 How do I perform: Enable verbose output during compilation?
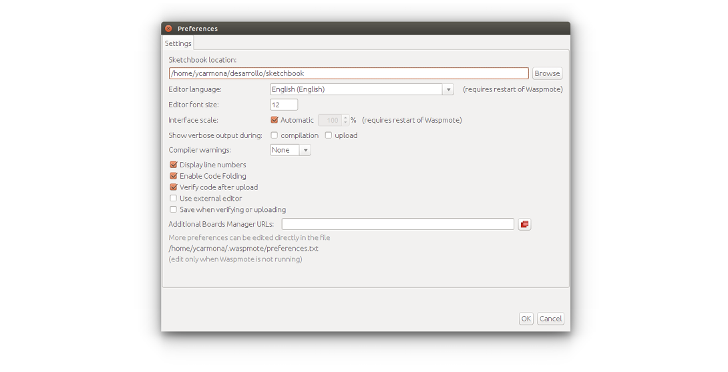click(275, 135)
